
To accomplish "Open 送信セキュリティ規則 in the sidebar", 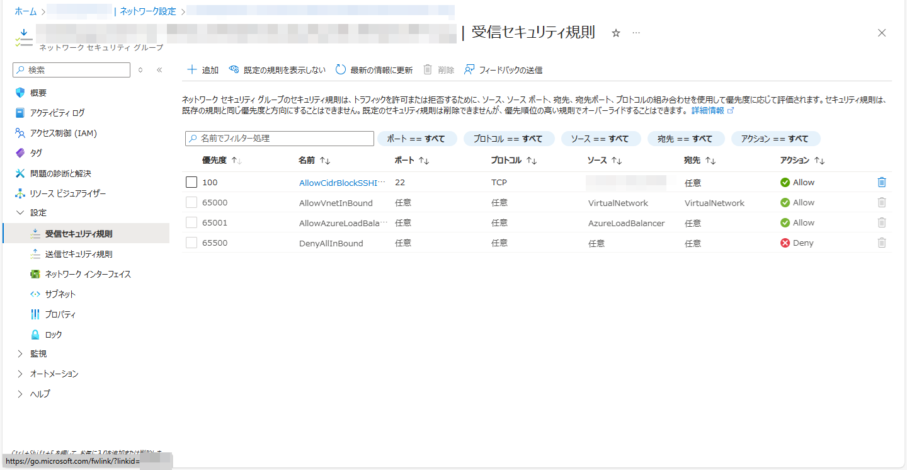I will click(79, 254).
